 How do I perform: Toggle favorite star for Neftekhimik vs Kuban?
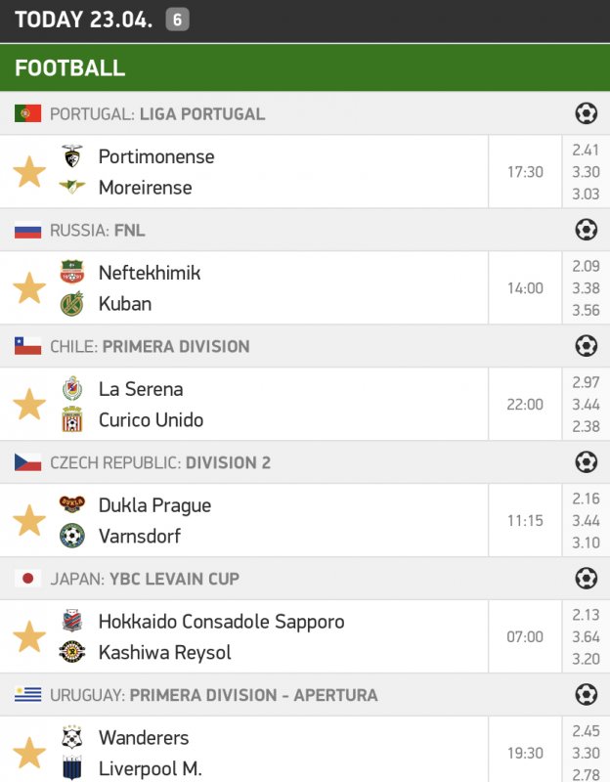coord(29,288)
